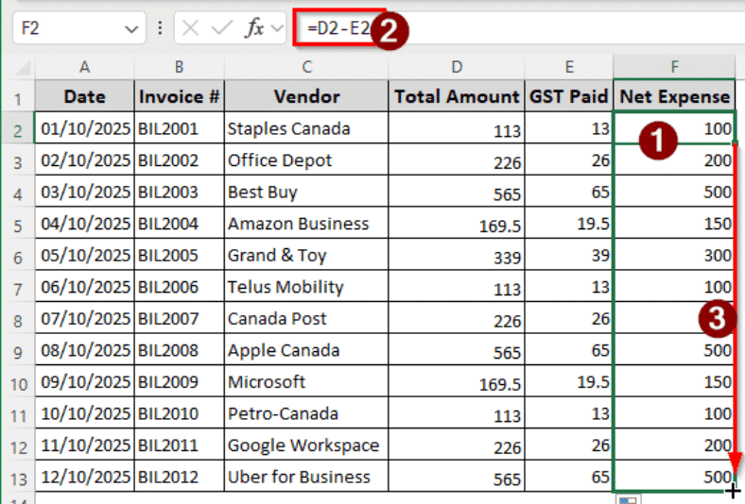Click the Enter checkmark formula bar icon

pyautogui.click(x=221, y=28)
